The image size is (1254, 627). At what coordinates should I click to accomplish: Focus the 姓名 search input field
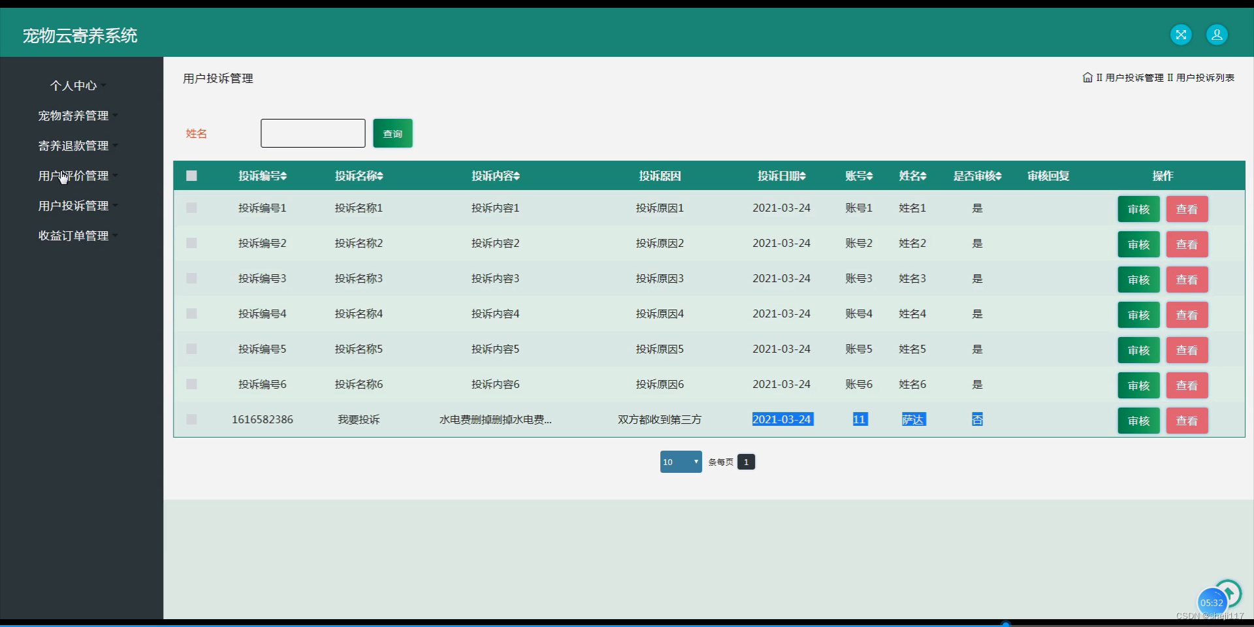pos(313,133)
